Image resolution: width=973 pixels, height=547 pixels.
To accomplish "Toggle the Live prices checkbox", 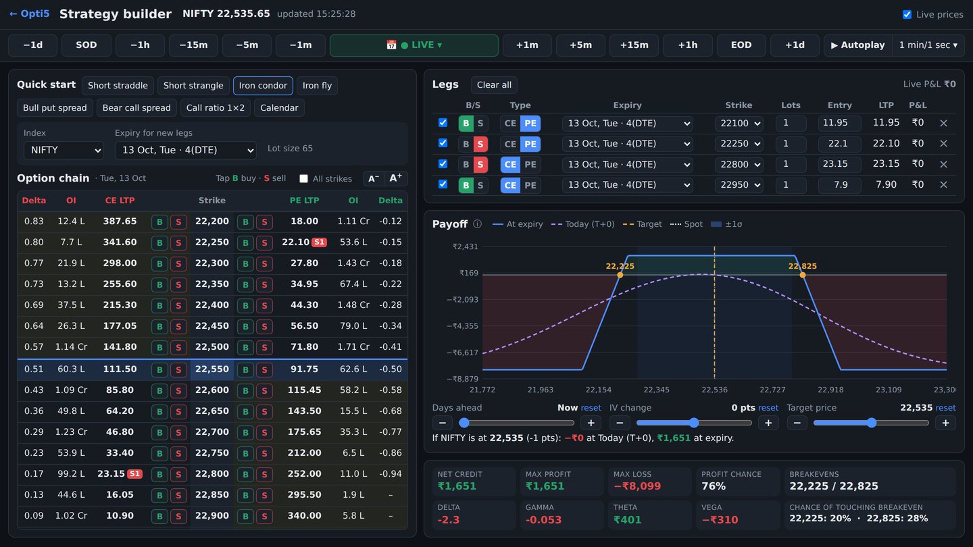I will 907,14.
